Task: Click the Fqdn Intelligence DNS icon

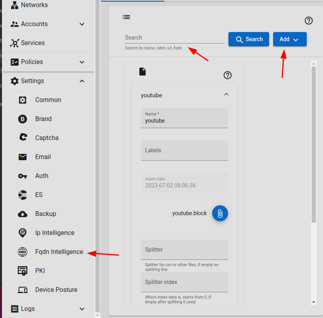Action: tap(23, 252)
